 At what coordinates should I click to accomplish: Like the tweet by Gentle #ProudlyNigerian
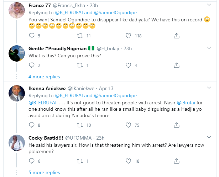click(129, 65)
